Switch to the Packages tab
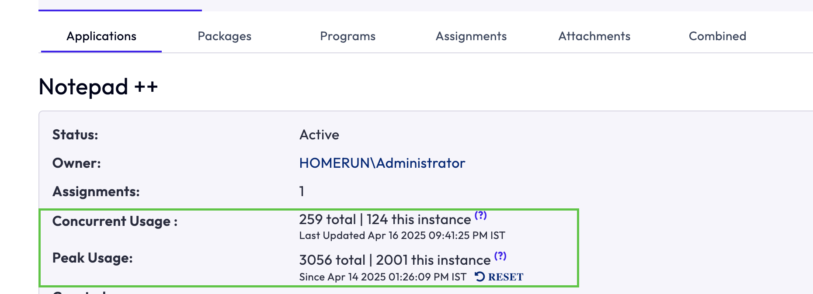Image resolution: width=813 pixels, height=294 pixels. [x=224, y=36]
